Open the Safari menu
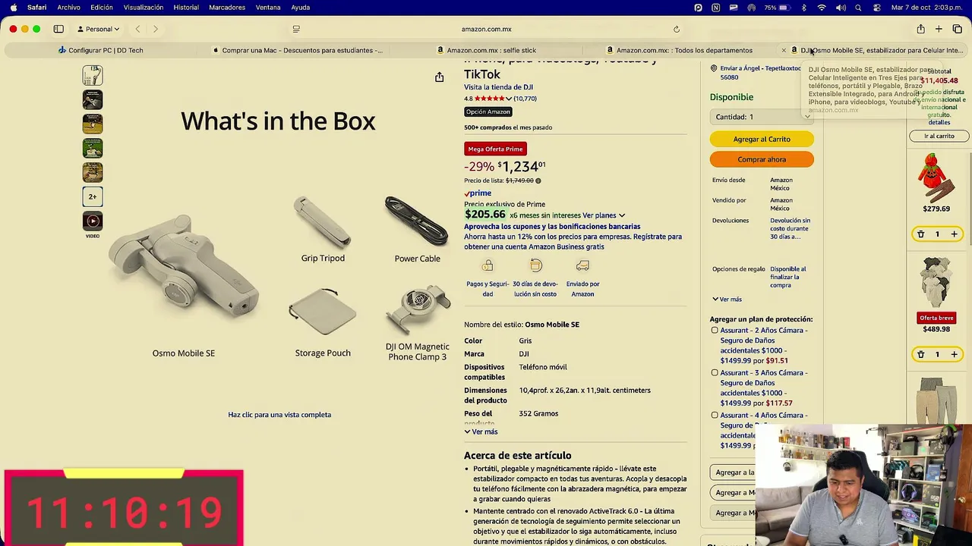Viewport: 972px width, 546px height. (36, 8)
